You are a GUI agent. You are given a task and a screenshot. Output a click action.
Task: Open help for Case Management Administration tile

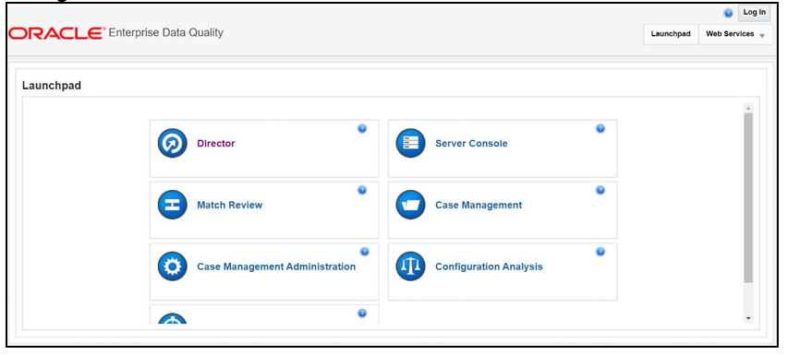tap(365, 252)
